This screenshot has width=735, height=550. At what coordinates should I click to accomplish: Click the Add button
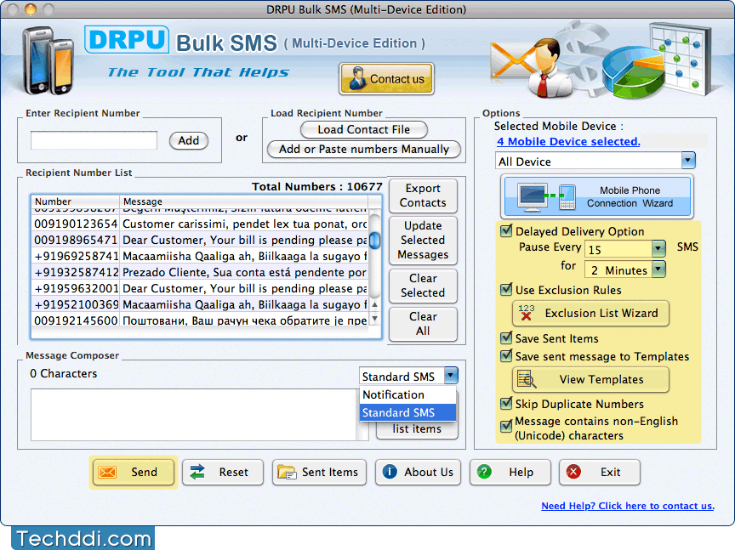pos(189,140)
